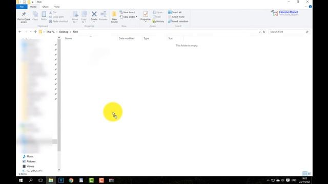Open recent locations dropdown arrow
The image size is (328, 184).
coord(31,32)
